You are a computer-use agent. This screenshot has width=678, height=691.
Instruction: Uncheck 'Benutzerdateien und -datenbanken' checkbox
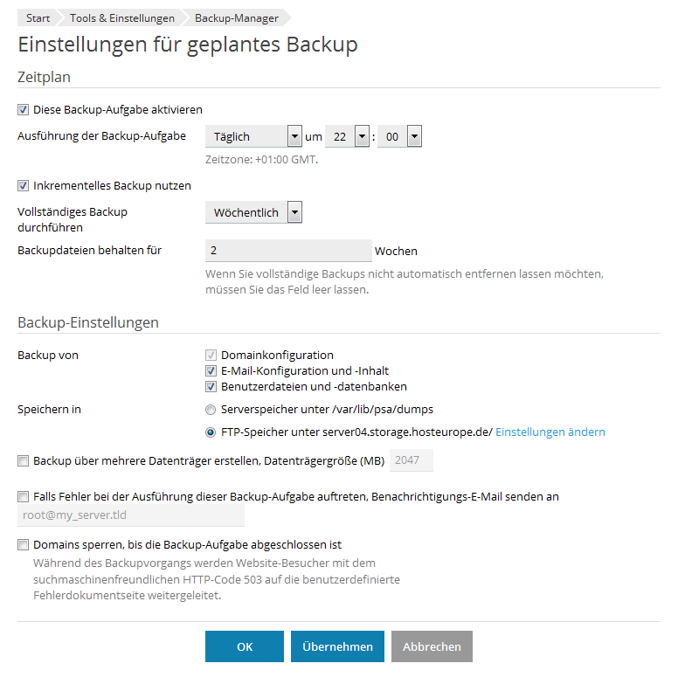pyautogui.click(x=211, y=386)
